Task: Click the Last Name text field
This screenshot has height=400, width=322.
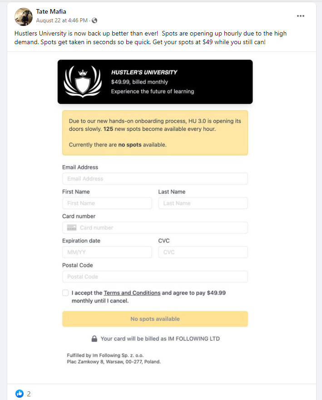Action: 203,203
